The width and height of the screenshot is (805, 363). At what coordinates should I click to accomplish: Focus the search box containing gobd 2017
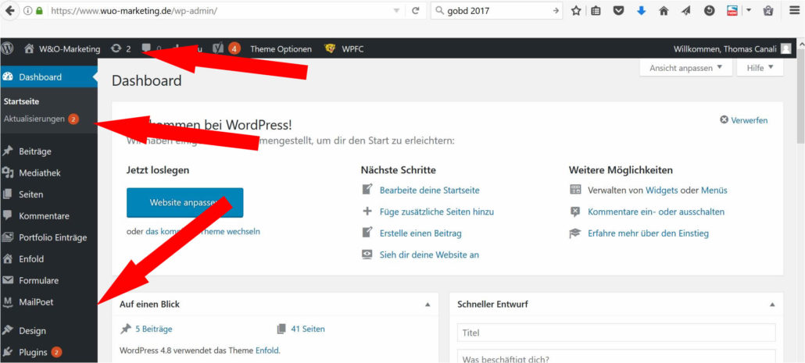coord(498,11)
